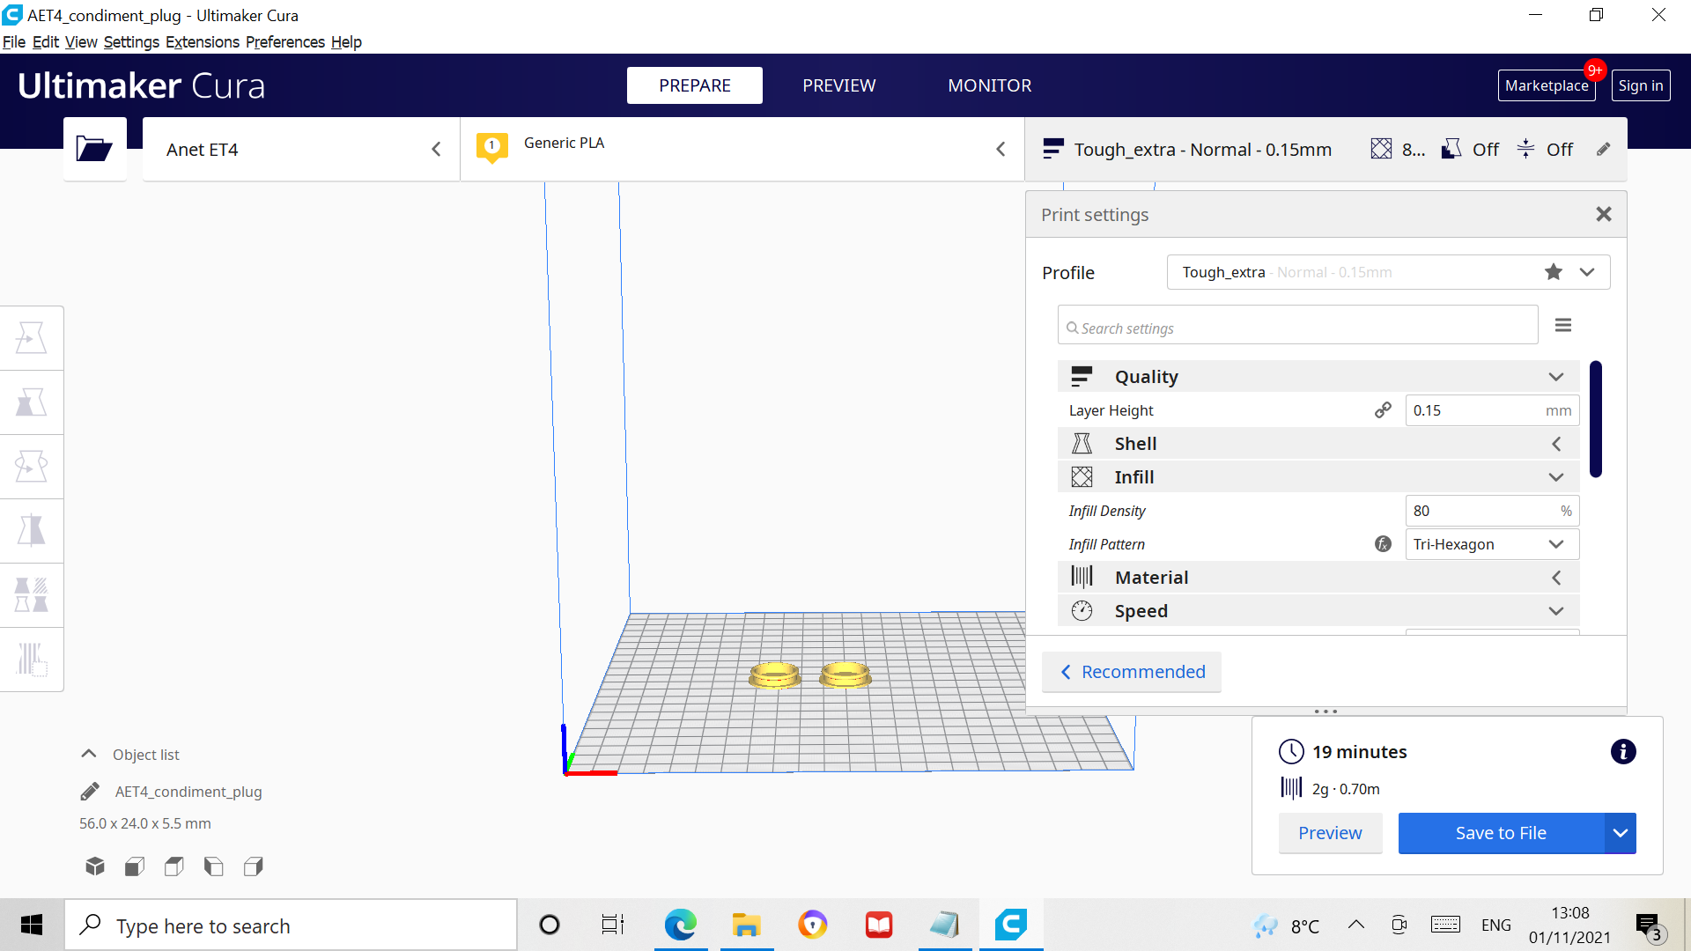This screenshot has width=1691, height=951.
Task: Switch to the PREVIEW tab
Action: click(x=838, y=85)
